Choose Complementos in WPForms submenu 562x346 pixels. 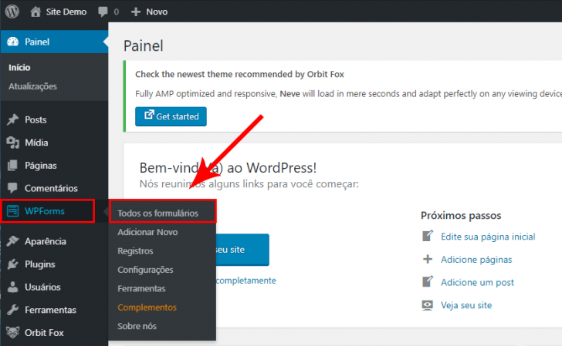click(x=147, y=307)
